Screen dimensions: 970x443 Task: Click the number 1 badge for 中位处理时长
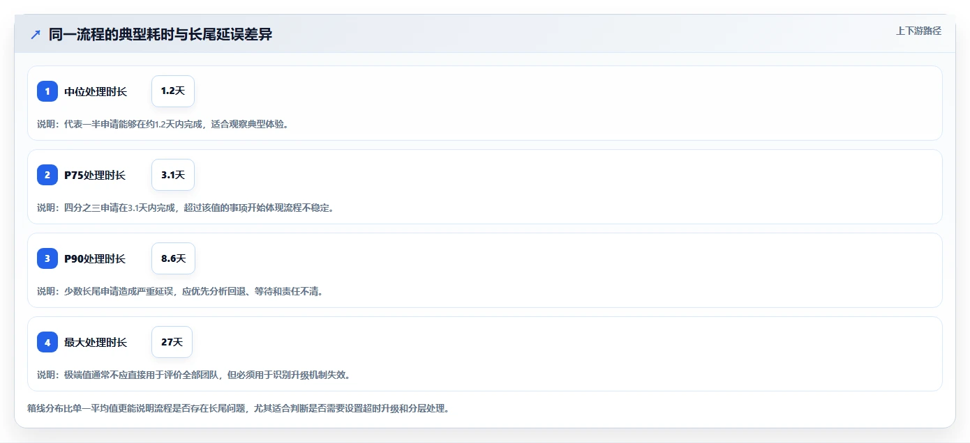(47, 91)
